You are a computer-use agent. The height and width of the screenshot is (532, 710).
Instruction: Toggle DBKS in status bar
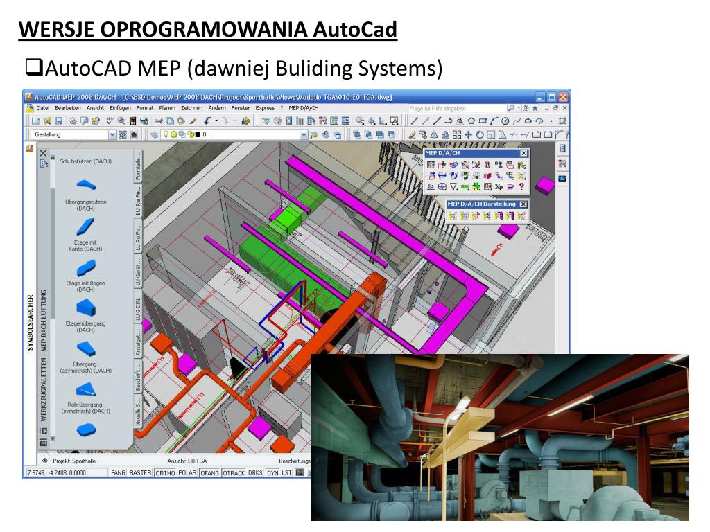click(x=255, y=472)
